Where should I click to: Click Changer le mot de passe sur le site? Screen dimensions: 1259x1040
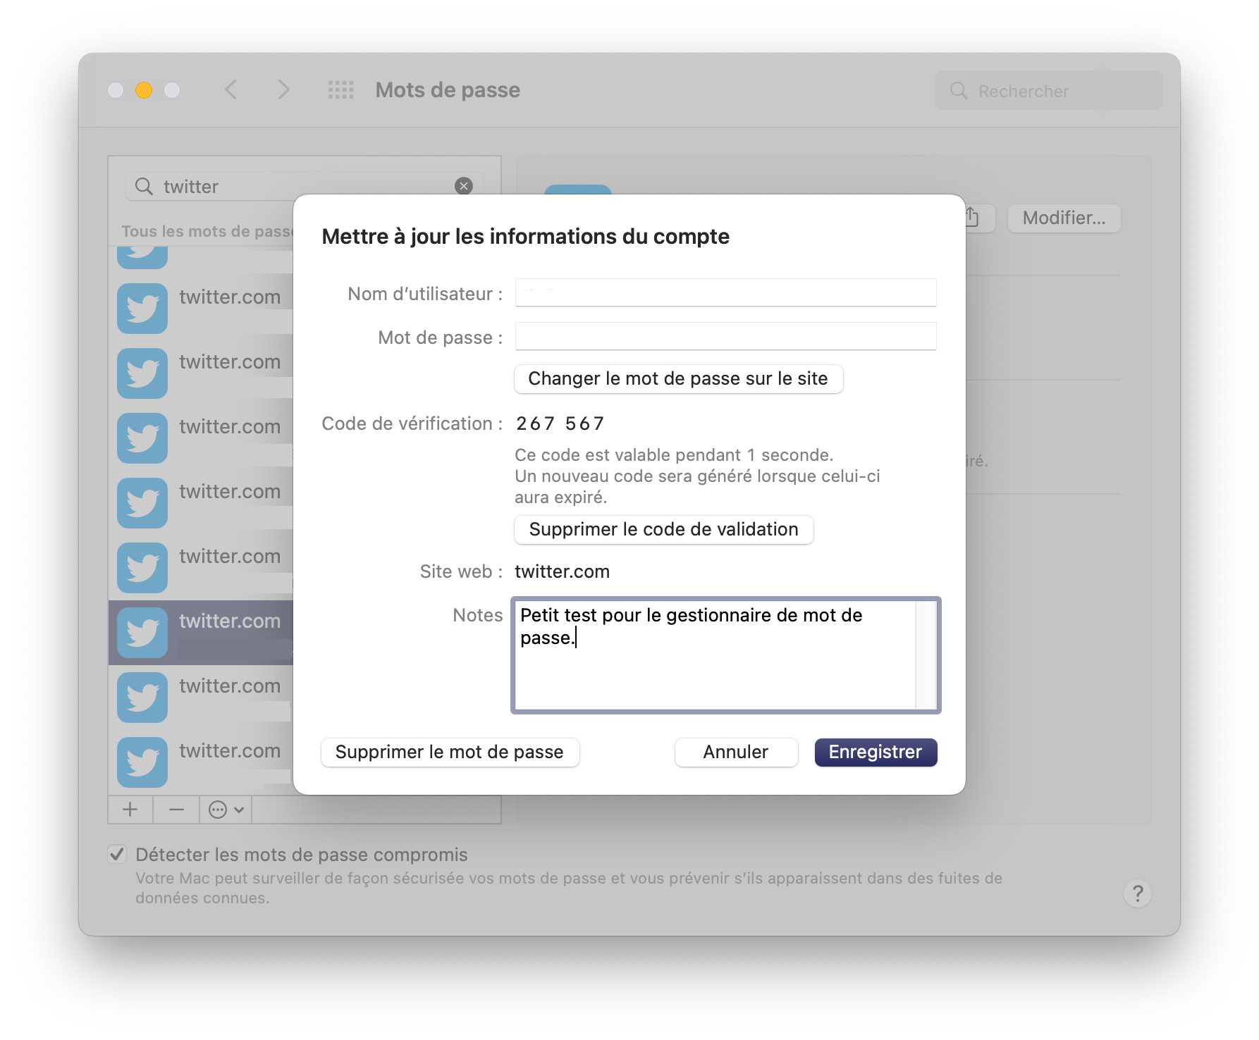pos(678,378)
